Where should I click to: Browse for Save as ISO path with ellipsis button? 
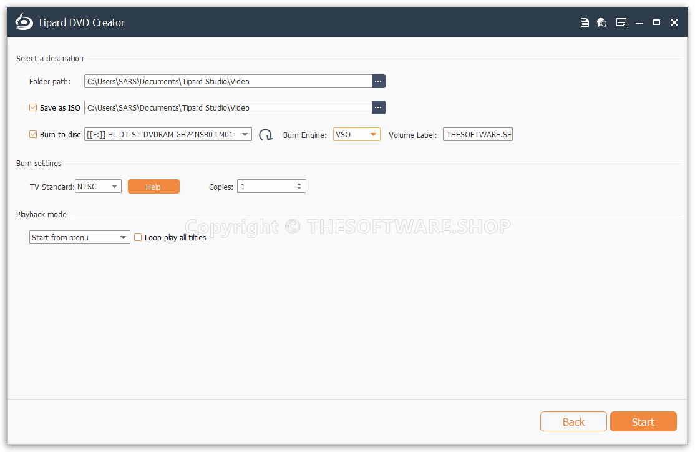(378, 107)
